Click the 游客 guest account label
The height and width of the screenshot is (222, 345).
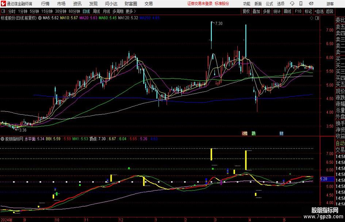pyautogui.click(x=330, y=4)
